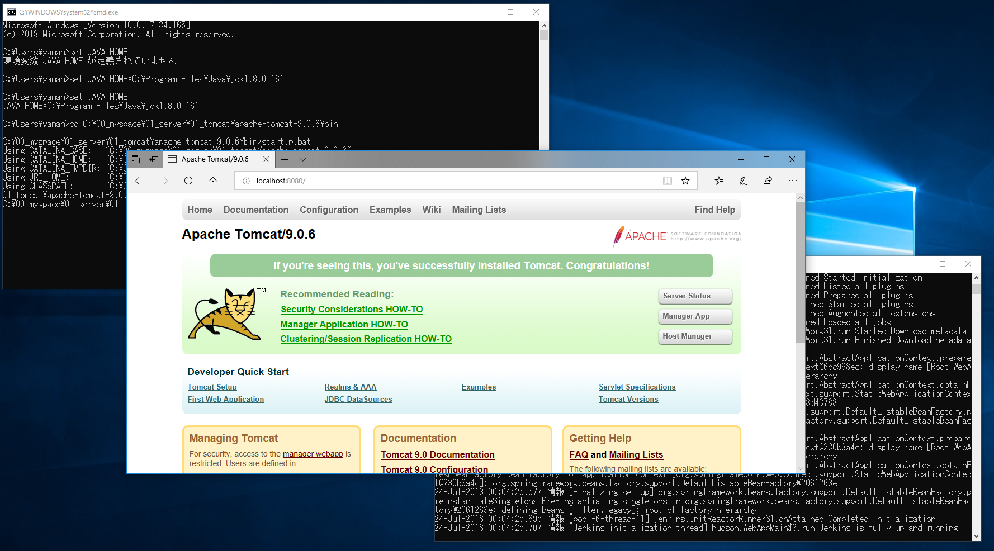Click scroll up arrow of browser page

[801, 198]
